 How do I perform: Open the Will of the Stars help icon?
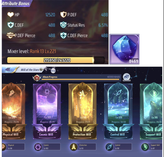[41, 69]
